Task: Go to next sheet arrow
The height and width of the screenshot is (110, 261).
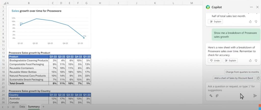Action: pos(8,107)
